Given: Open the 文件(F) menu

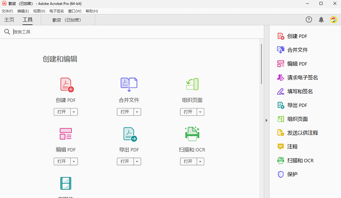Looking at the screenshot, I should (8, 11).
